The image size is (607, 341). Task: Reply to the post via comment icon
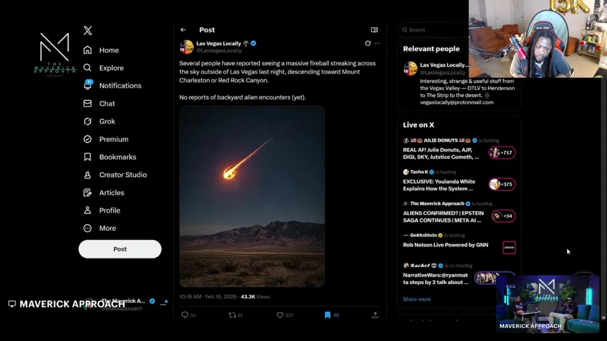click(185, 315)
